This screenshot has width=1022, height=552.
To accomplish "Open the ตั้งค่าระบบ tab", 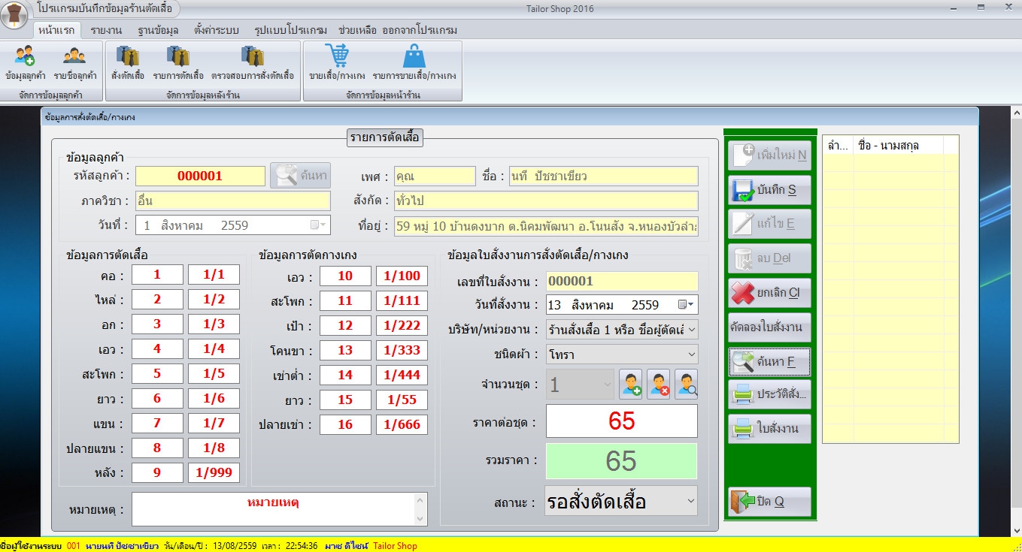I will [x=217, y=30].
